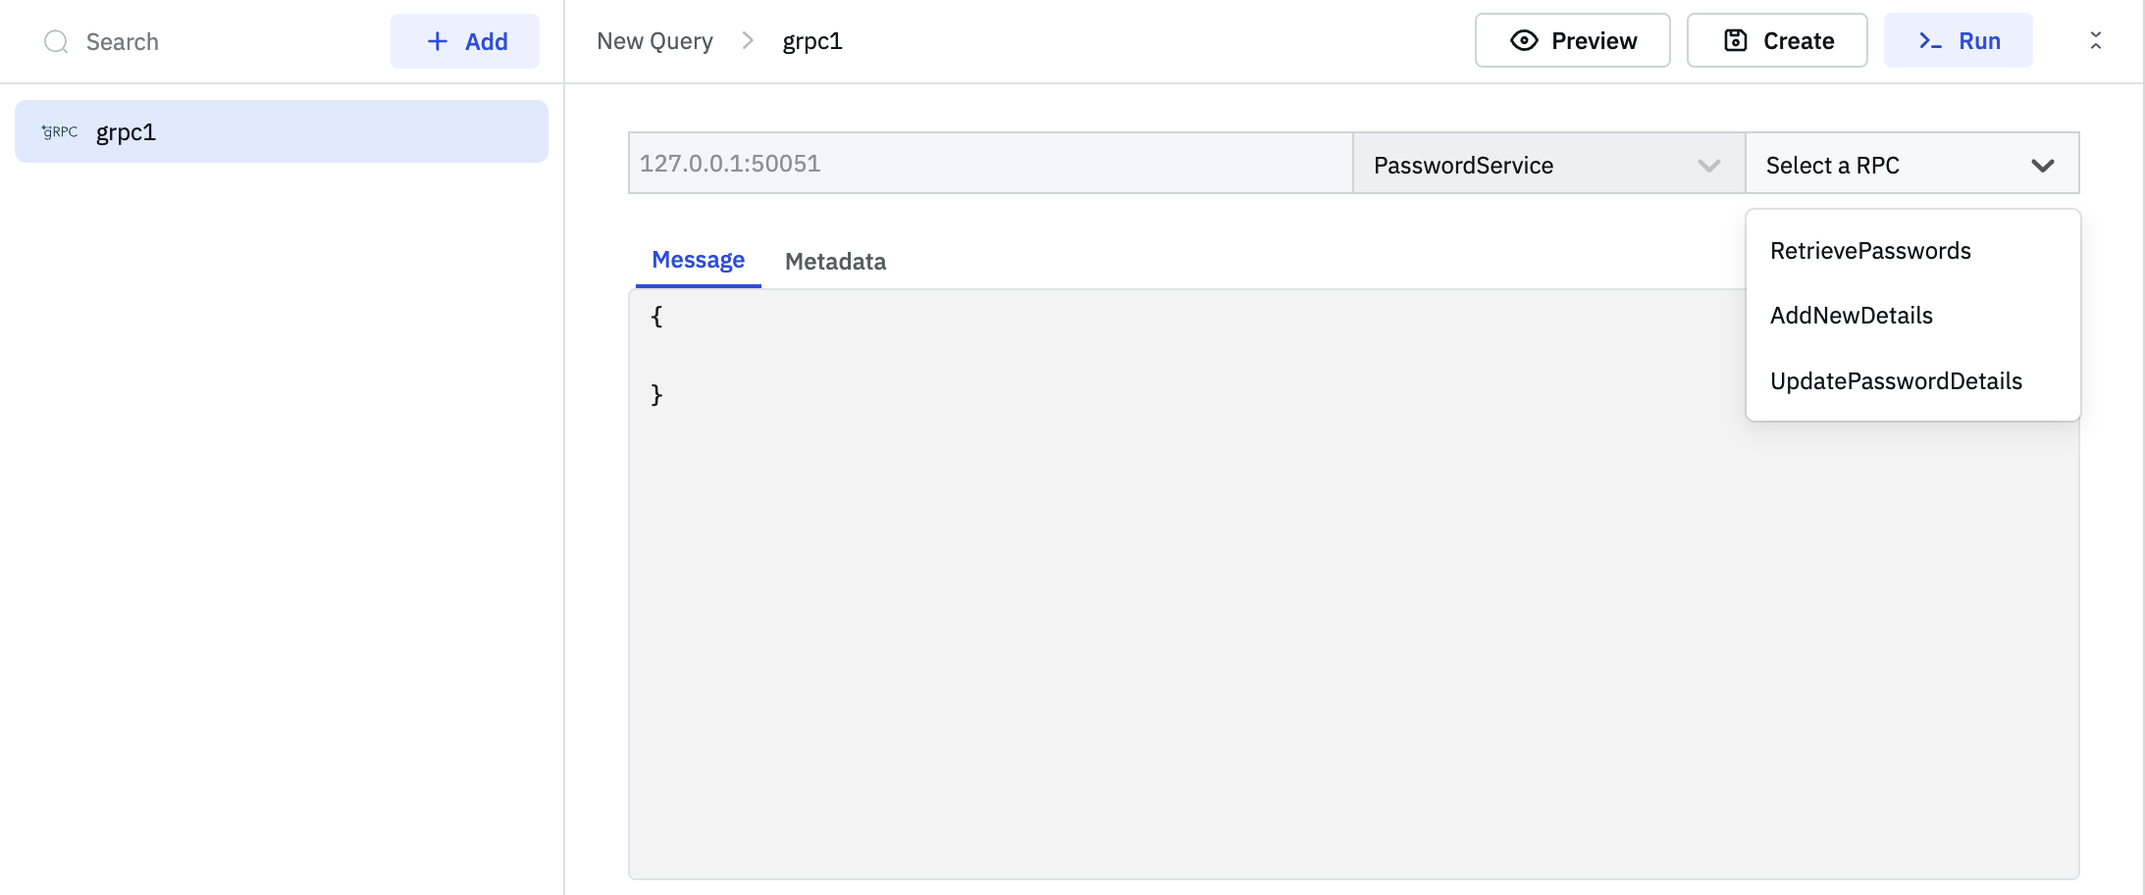The image size is (2145, 895).
Task: Rename the query via grpc1 title
Action: [x=812, y=41]
